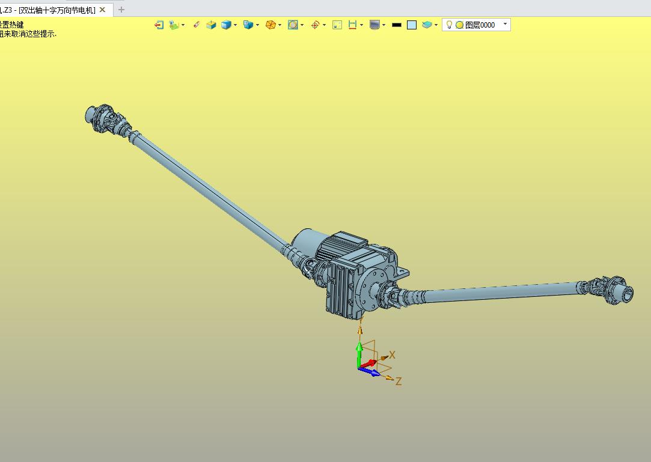Click the dimension measure icon
Viewport: 651px width, 462px height.
(x=352, y=25)
